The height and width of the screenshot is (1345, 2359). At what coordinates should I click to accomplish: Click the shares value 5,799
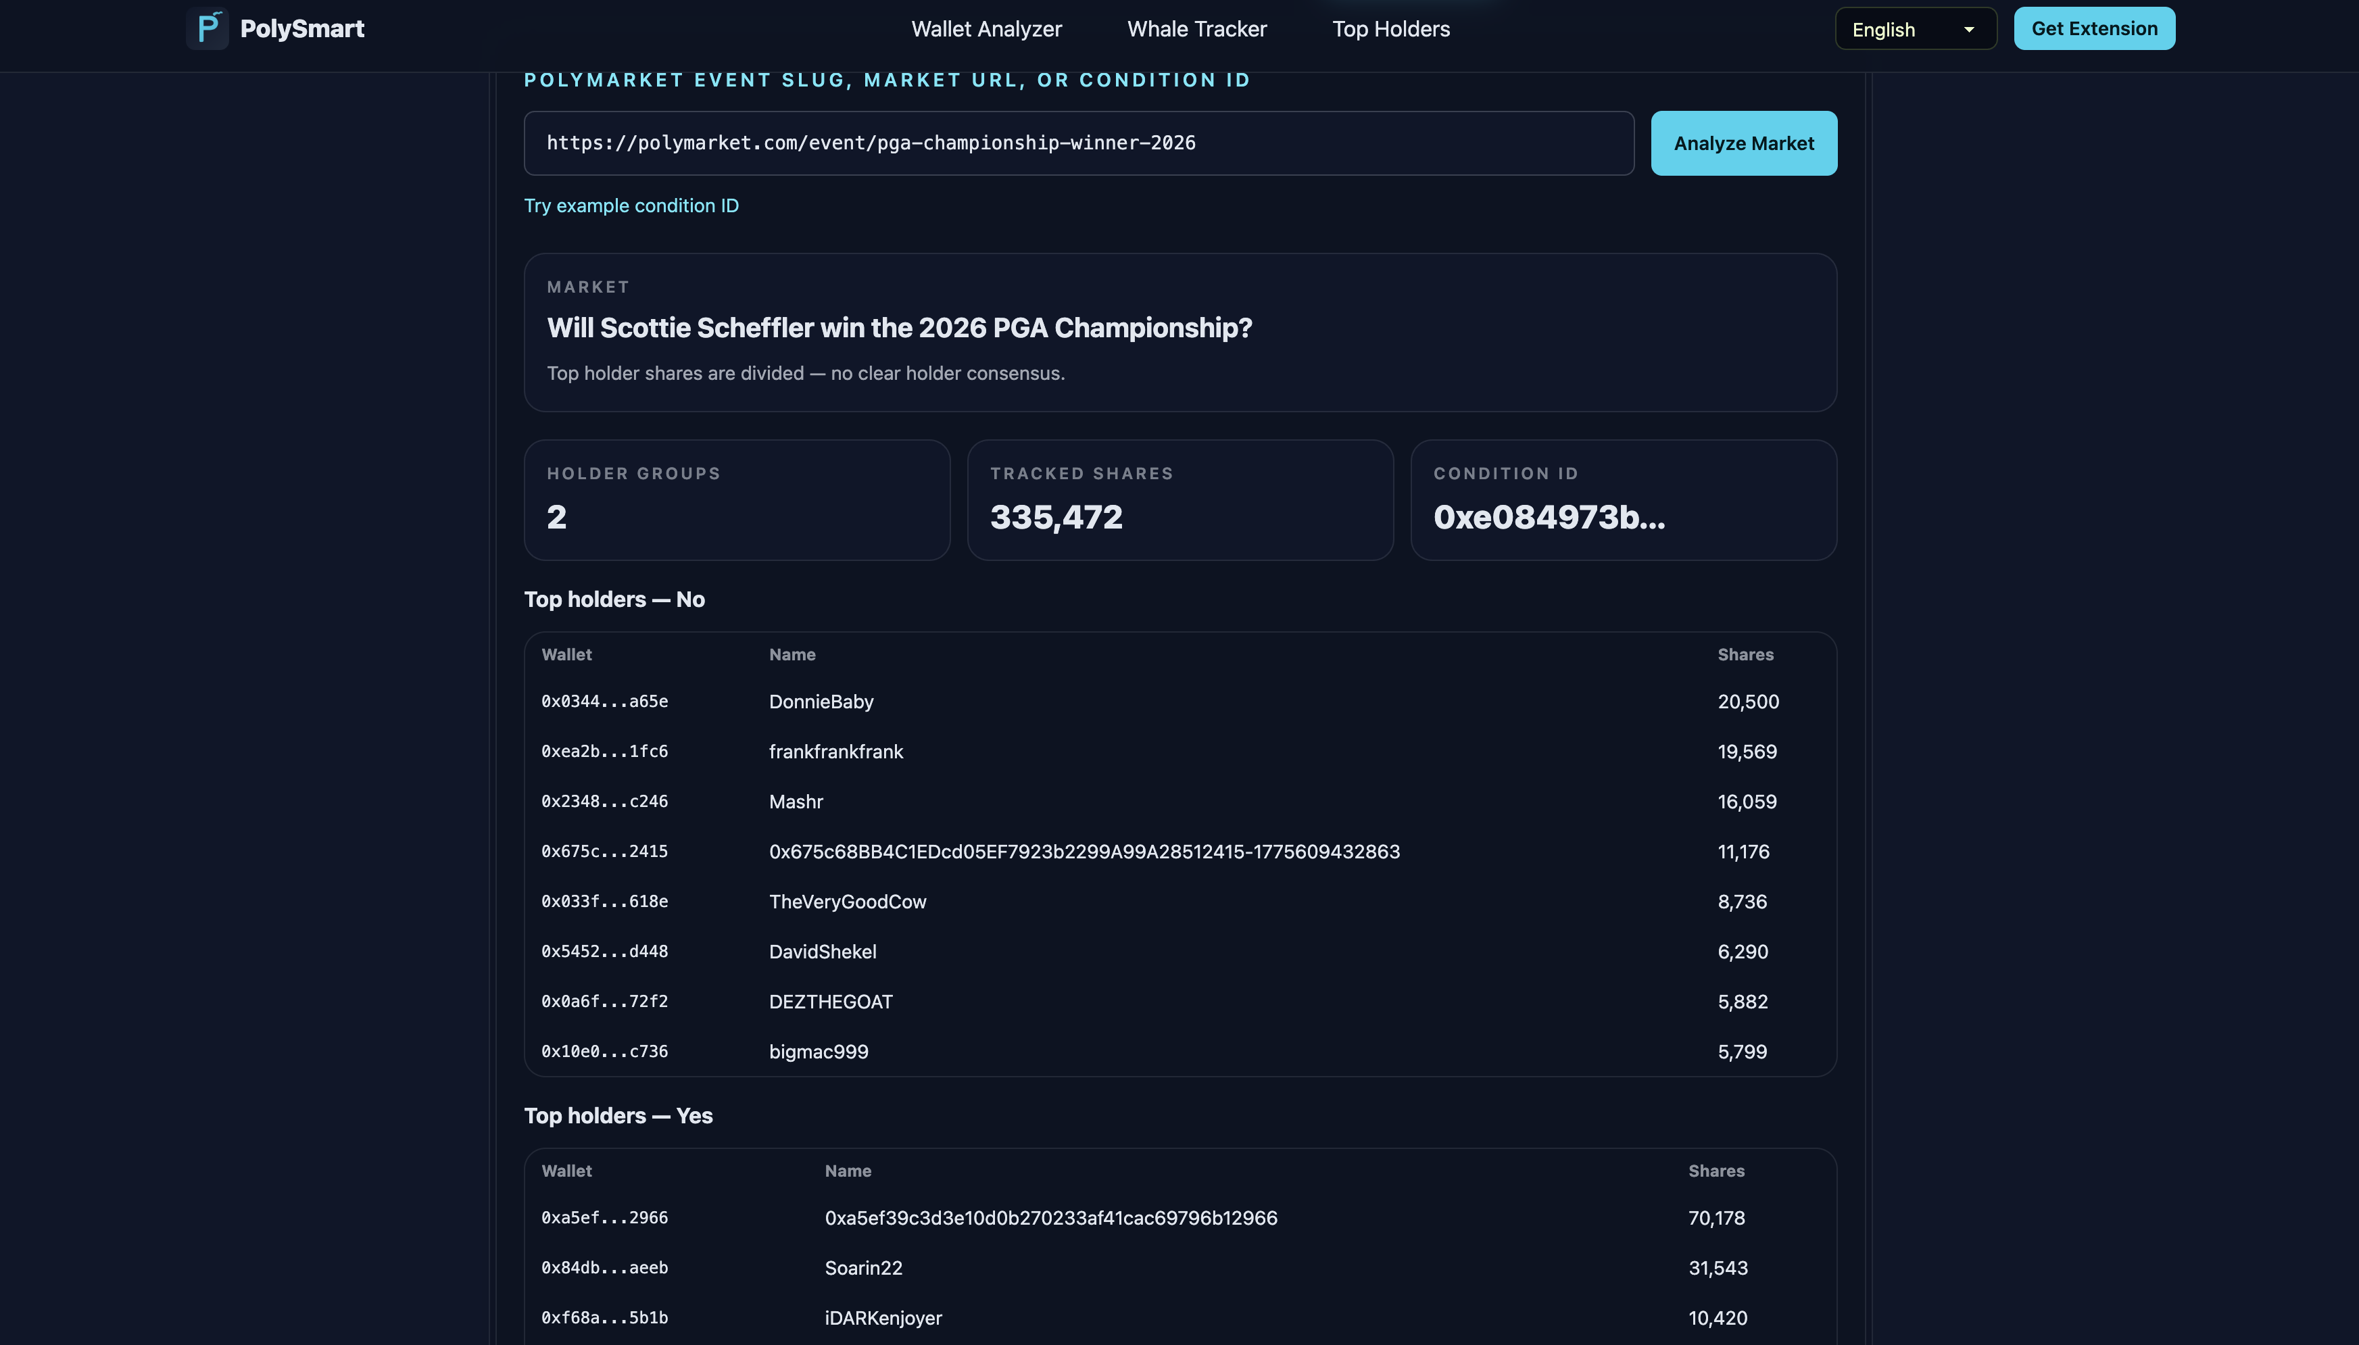tap(1742, 1051)
